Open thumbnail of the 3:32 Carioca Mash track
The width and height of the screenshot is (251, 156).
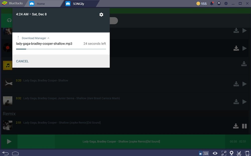pyautogui.click(x=8, y=101)
